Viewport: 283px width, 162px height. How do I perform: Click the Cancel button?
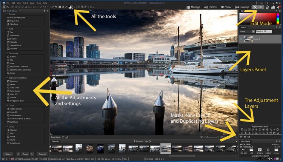pyautogui.click(x=42, y=154)
